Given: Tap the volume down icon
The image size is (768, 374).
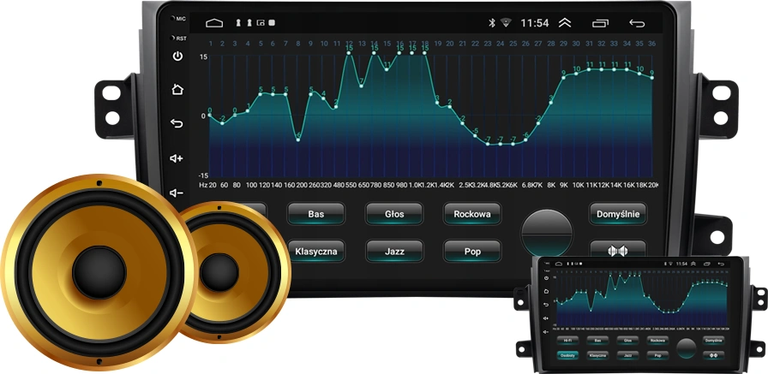Looking at the screenshot, I should 177,193.
